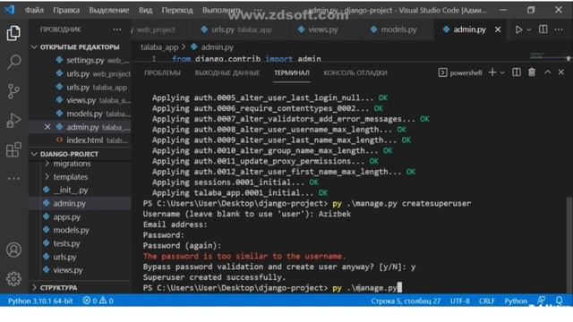The image size is (573, 322).
Task: Click the Python language mode indicator
Action: [516, 301]
